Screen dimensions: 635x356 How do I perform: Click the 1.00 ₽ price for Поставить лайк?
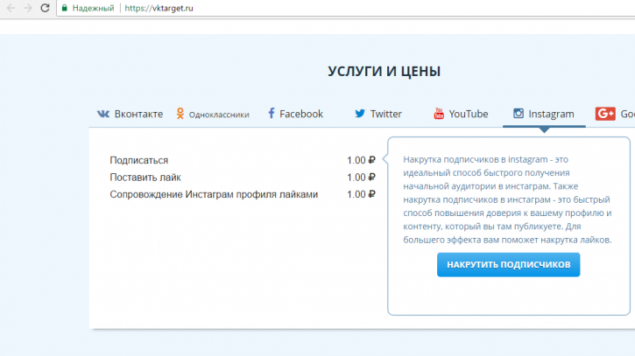click(361, 178)
